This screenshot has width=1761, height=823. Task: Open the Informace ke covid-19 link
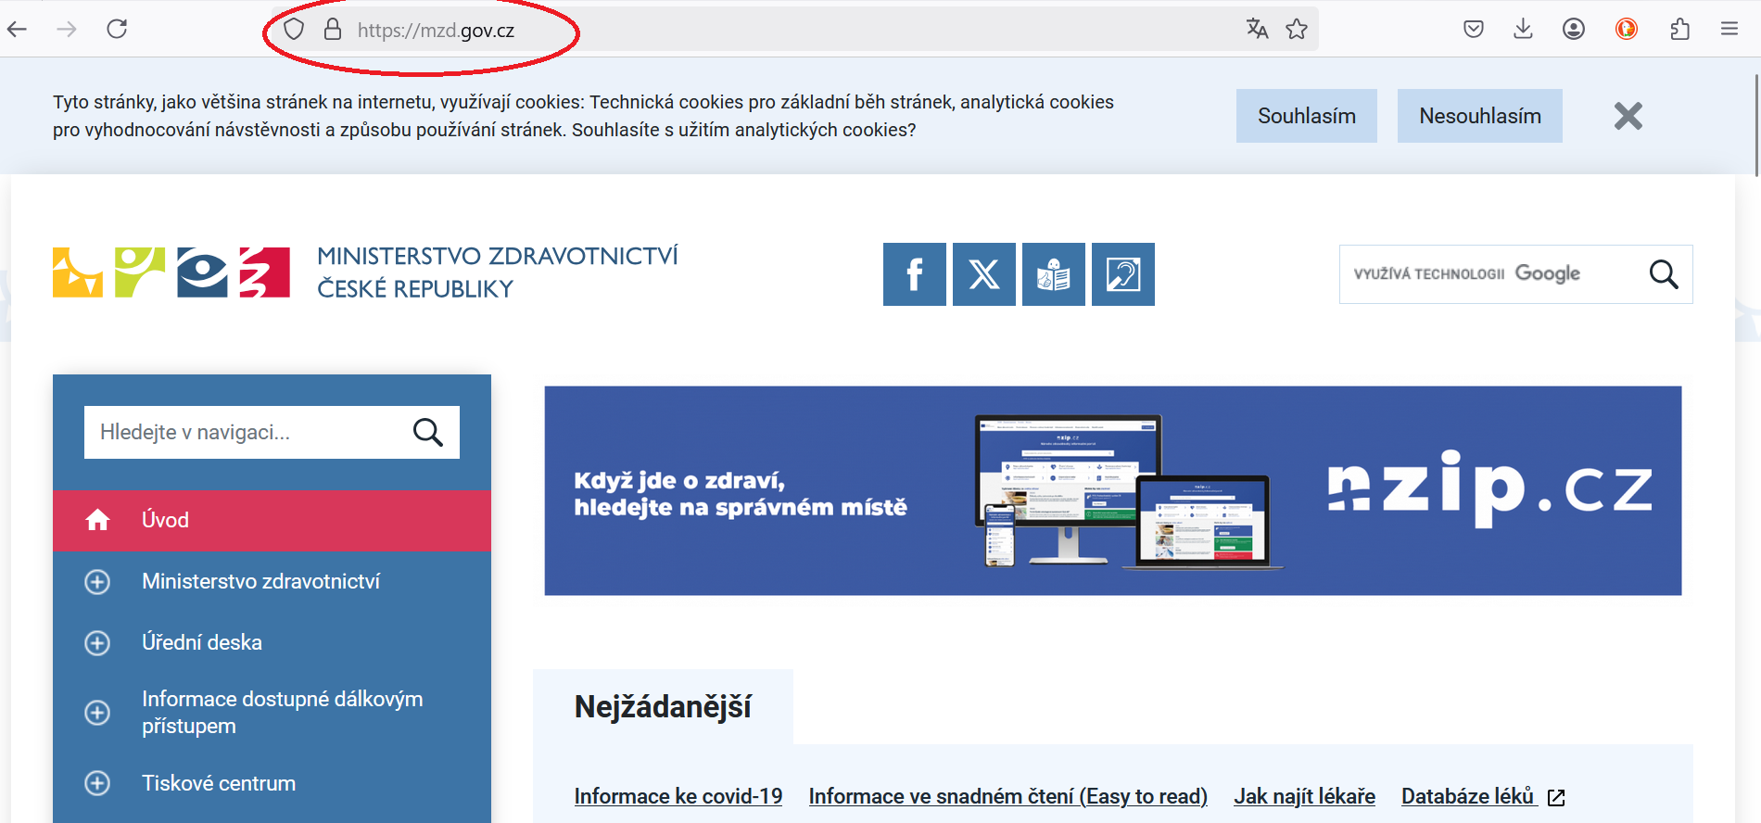pyautogui.click(x=678, y=796)
